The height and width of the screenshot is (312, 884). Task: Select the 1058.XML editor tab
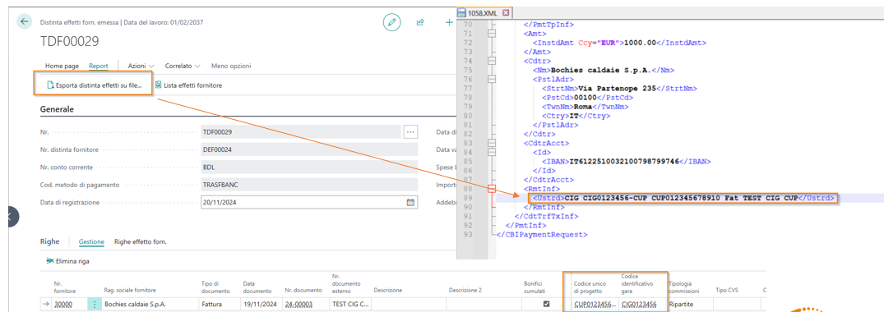[x=484, y=12]
